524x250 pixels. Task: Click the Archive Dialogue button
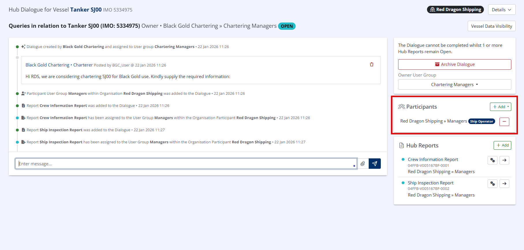click(x=454, y=64)
